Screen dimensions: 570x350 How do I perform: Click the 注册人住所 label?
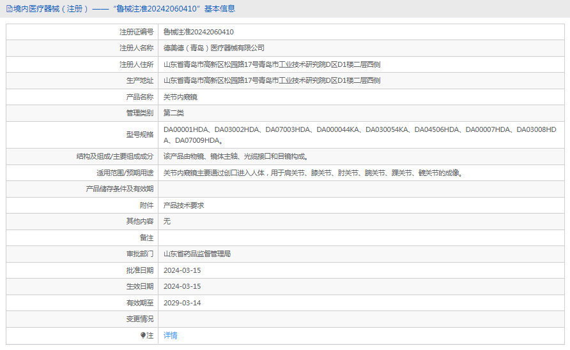coord(136,64)
